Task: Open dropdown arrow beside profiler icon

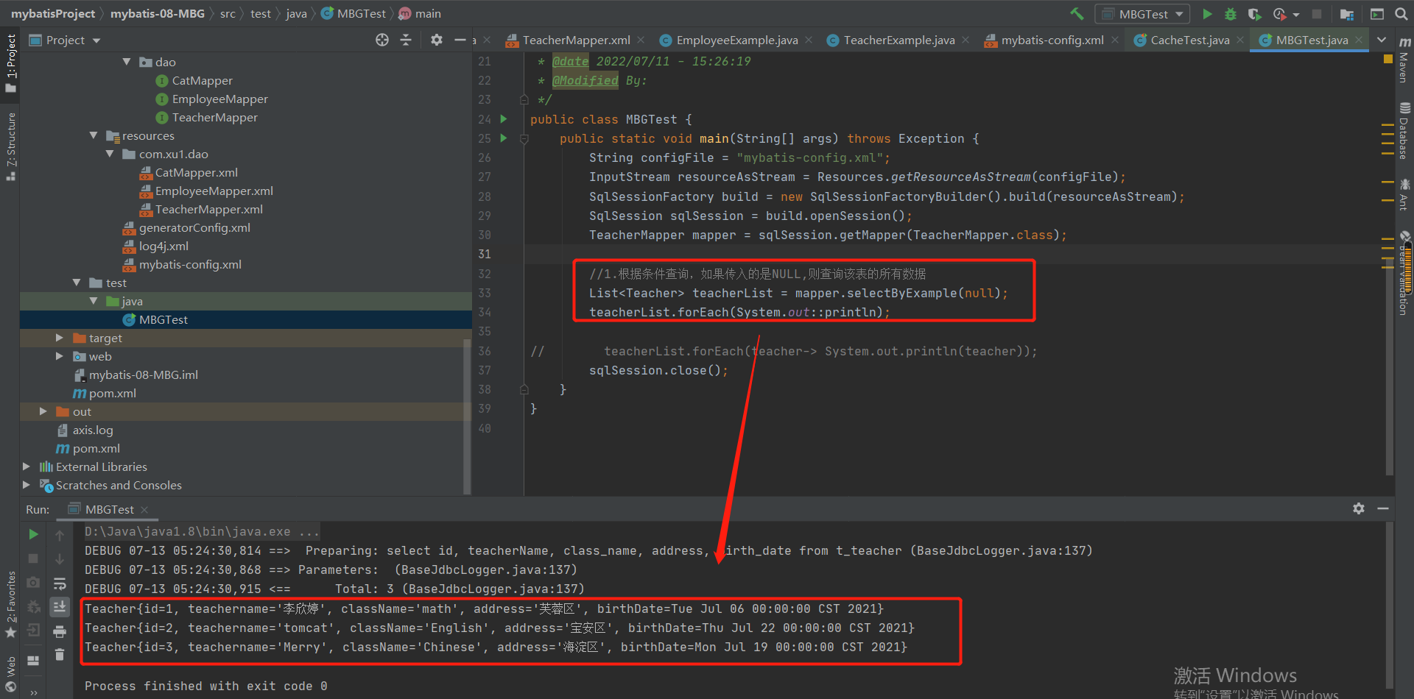Action: (1296, 15)
